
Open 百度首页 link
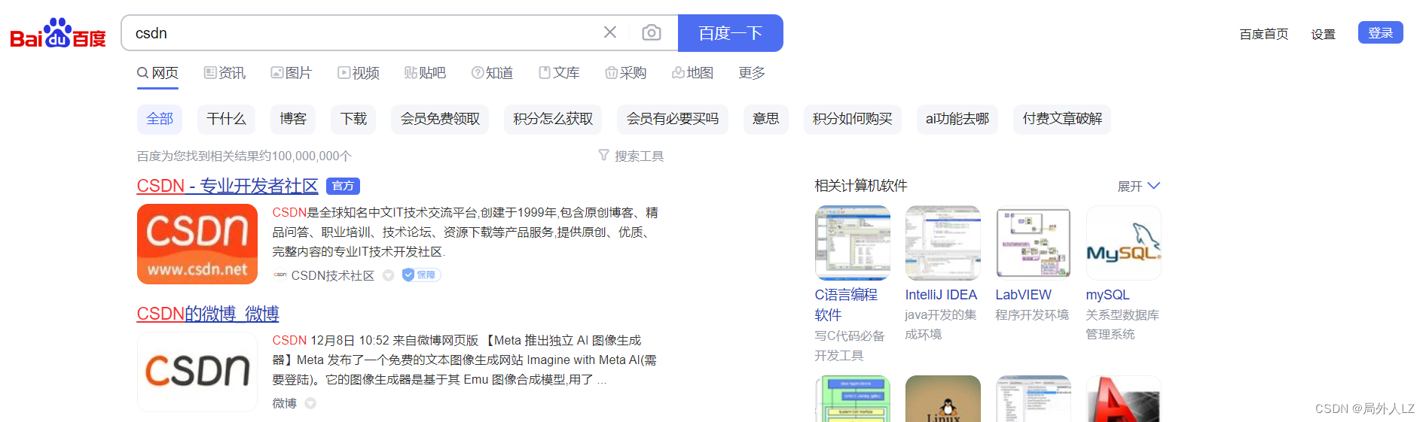point(1263,34)
